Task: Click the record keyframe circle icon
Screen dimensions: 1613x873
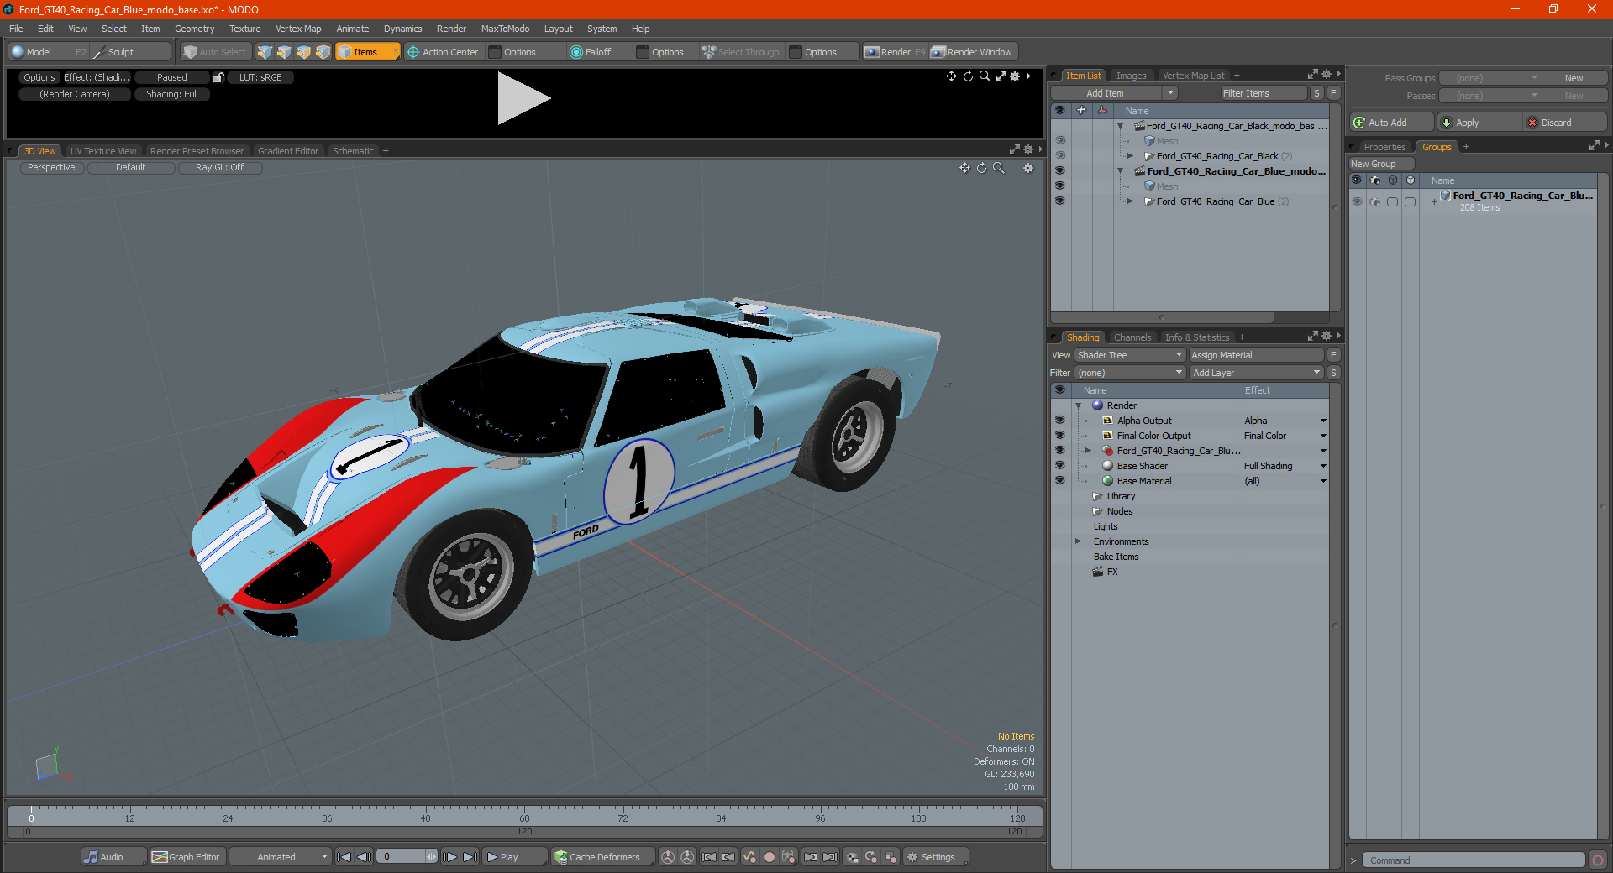Action: tap(769, 857)
